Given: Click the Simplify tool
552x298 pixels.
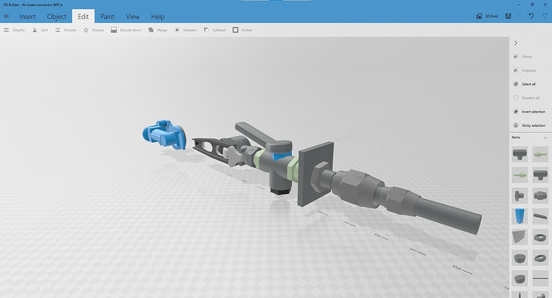Looking at the screenshot, I should [14, 30].
